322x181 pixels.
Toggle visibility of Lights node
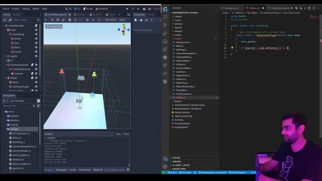[x=36, y=56]
